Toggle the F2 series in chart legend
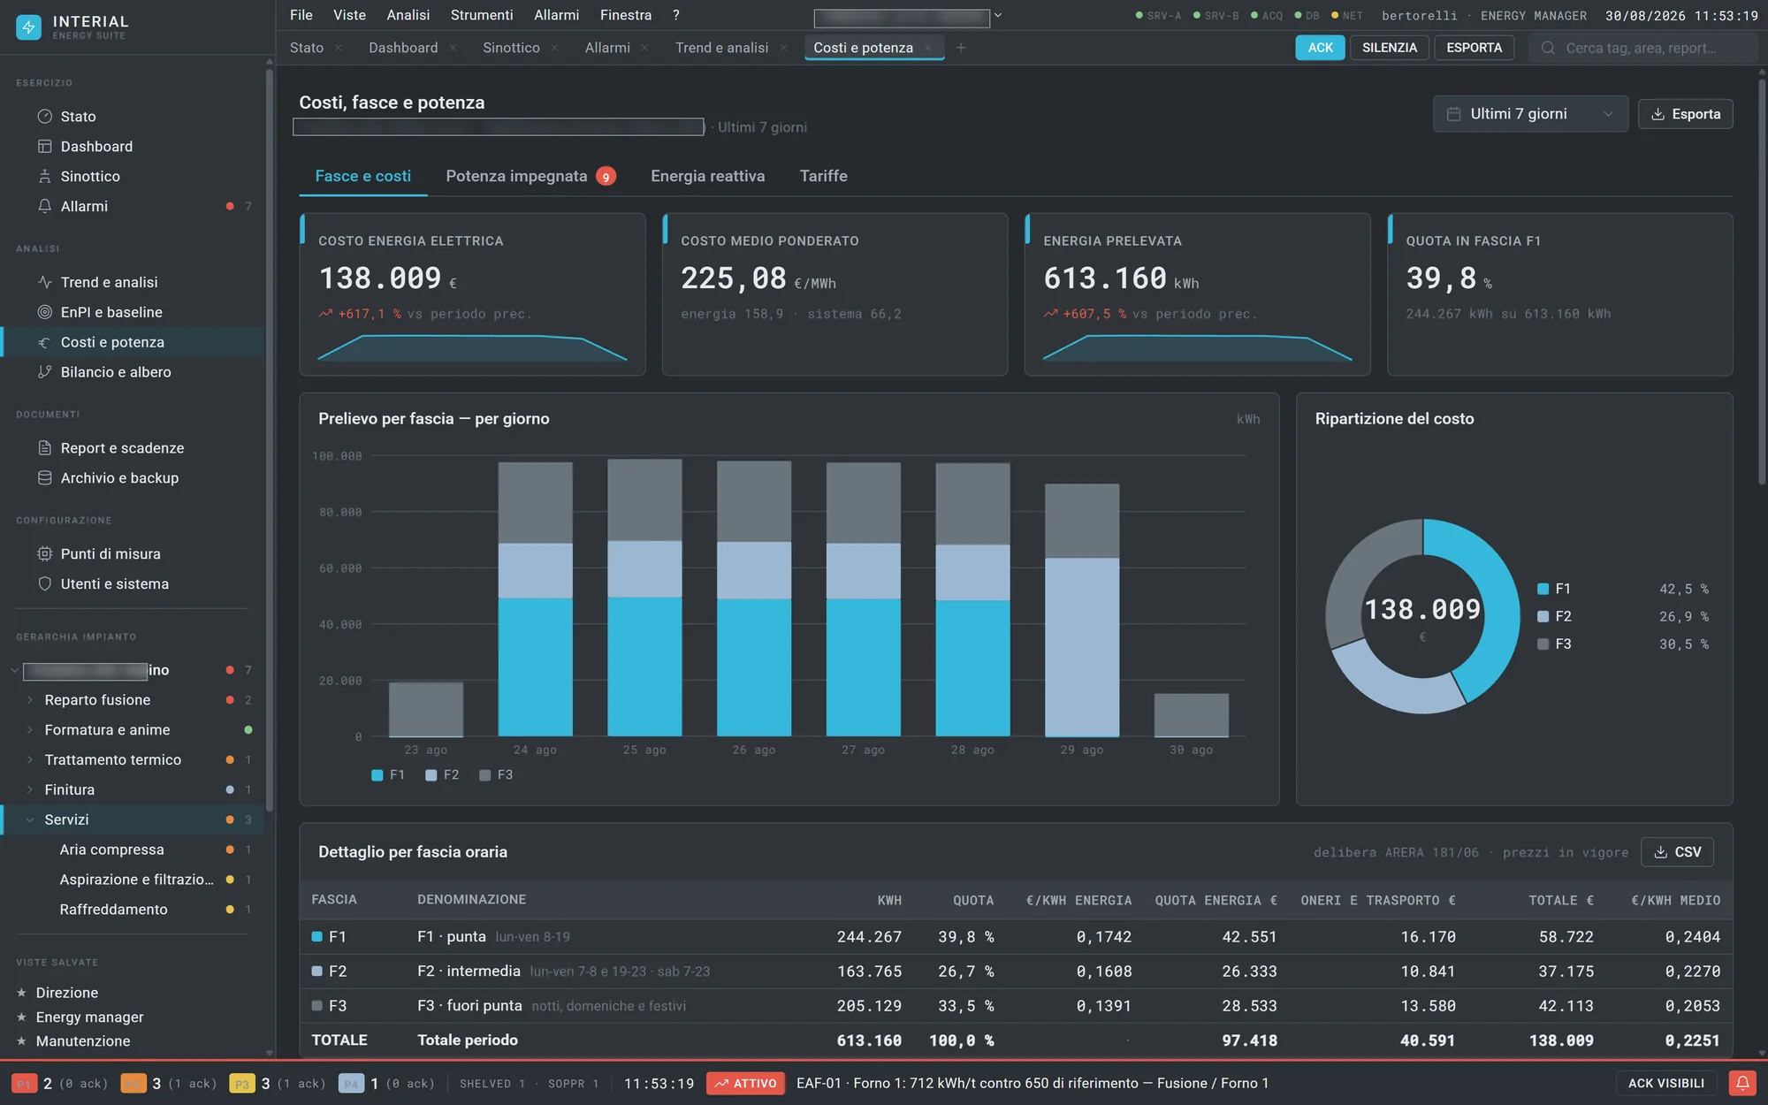 click(442, 775)
